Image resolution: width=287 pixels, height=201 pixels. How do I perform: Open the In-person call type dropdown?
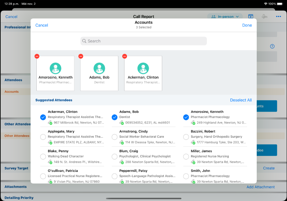pyautogui.click(x=225, y=17)
